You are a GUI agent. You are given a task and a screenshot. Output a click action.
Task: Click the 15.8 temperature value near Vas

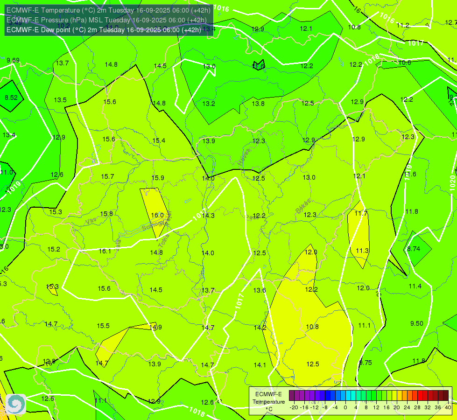click(x=106, y=214)
